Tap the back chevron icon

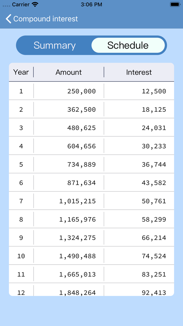tap(8, 19)
